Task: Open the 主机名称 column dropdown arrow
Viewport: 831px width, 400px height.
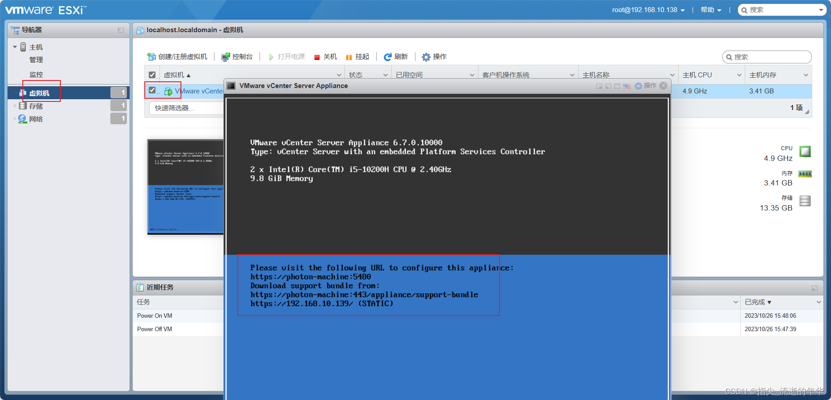Action: pos(672,75)
